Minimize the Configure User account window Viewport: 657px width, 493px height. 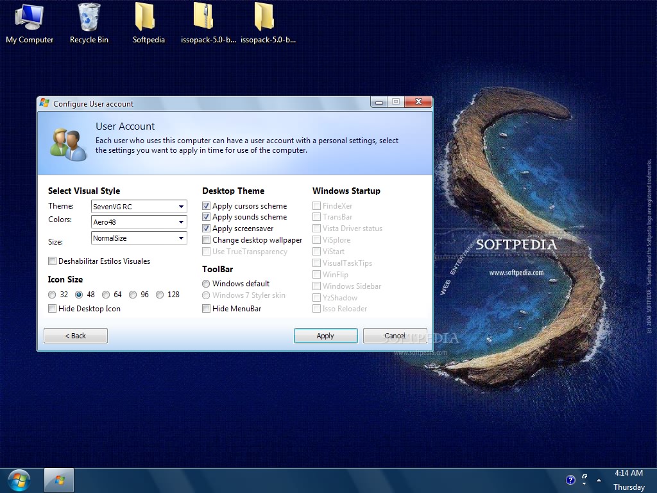379,102
